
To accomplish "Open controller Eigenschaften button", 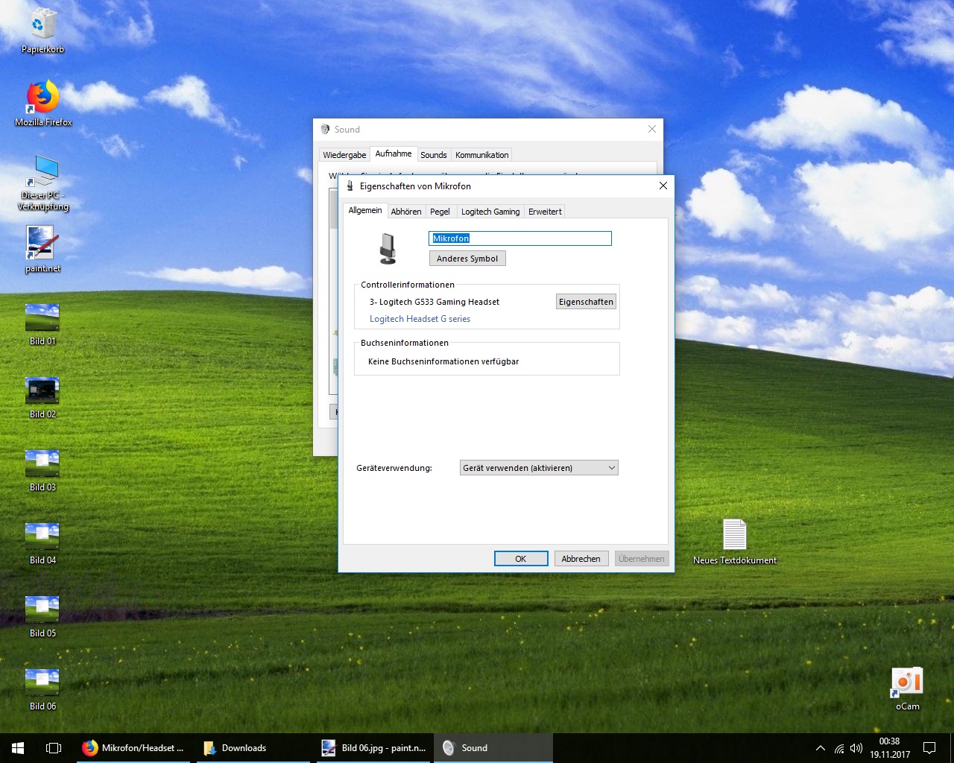I will [586, 302].
